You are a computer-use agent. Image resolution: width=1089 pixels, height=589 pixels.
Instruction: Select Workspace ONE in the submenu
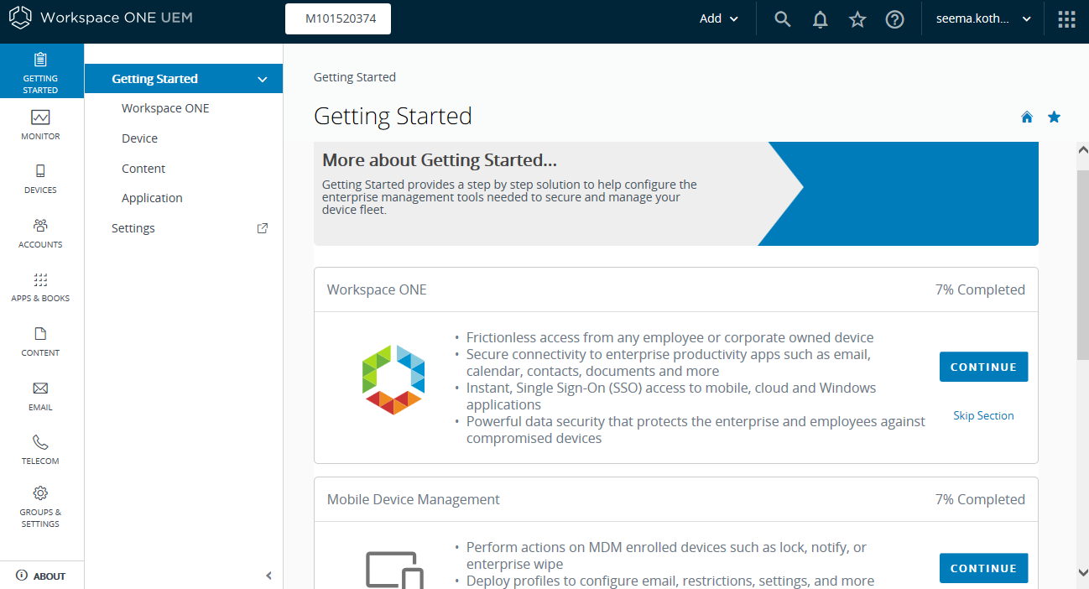[165, 108]
